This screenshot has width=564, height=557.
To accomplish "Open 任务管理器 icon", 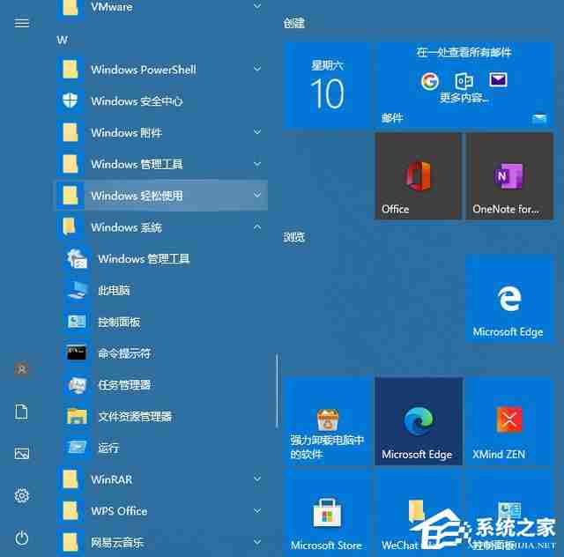I will (77, 385).
